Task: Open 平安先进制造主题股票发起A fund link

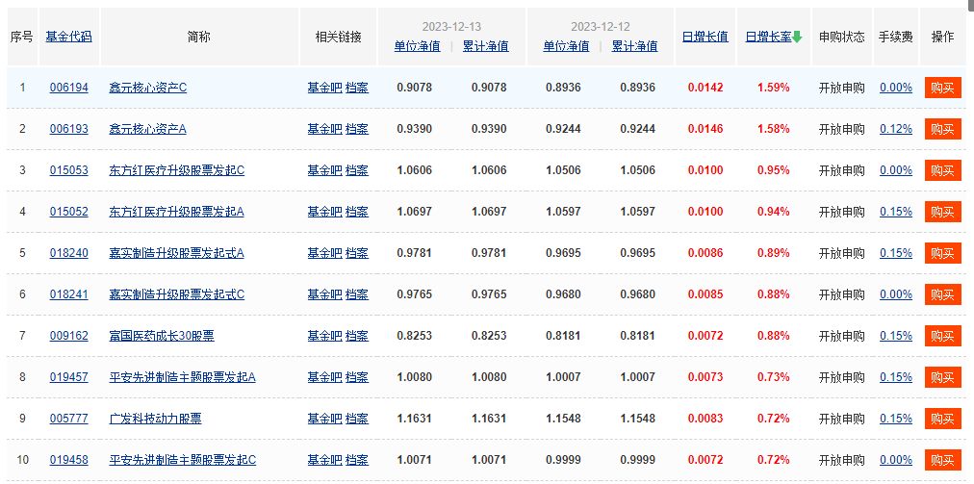Action: [x=183, y=377]
